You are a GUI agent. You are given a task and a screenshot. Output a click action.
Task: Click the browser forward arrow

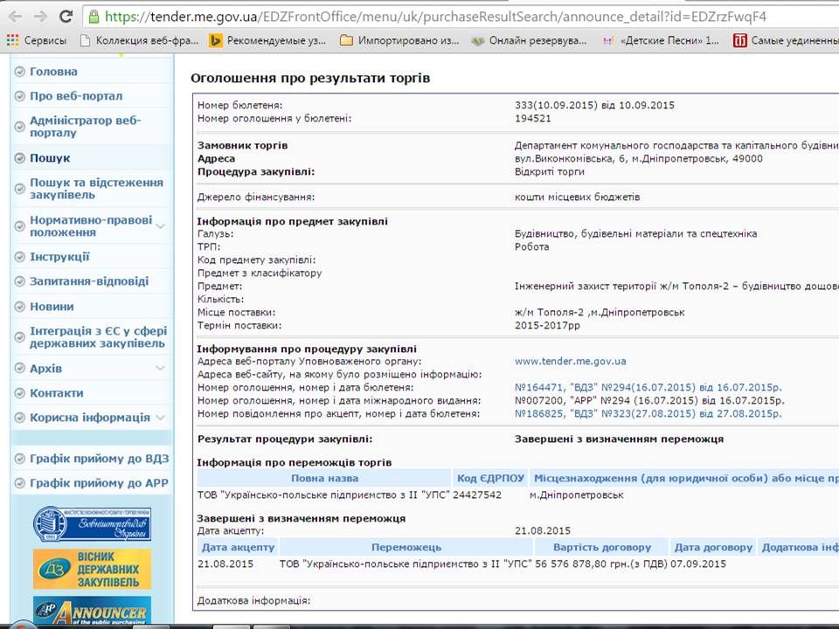[x=40, y=17]
